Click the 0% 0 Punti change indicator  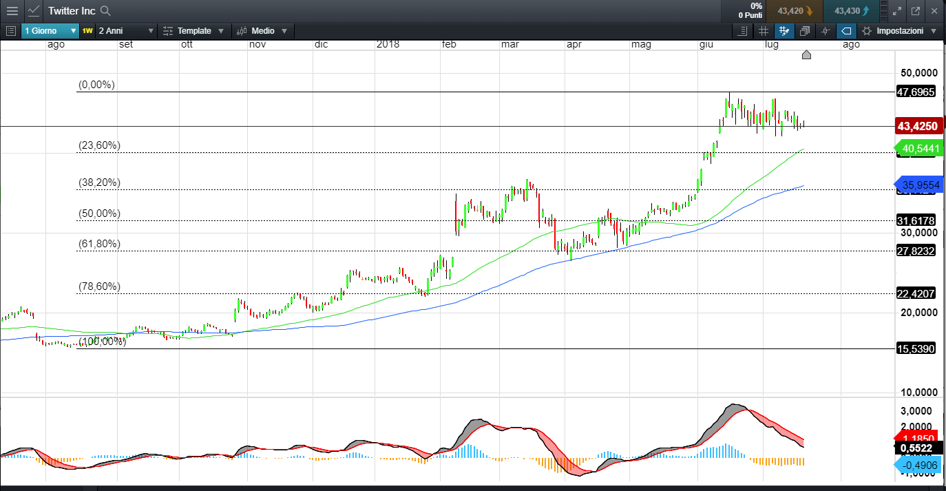coord(750,11)
